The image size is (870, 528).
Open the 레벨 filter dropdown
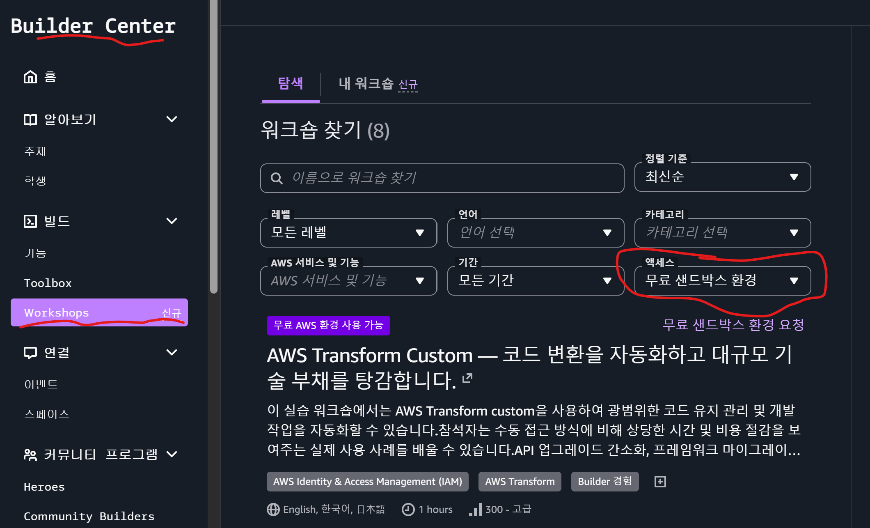(x=348, y=233)
